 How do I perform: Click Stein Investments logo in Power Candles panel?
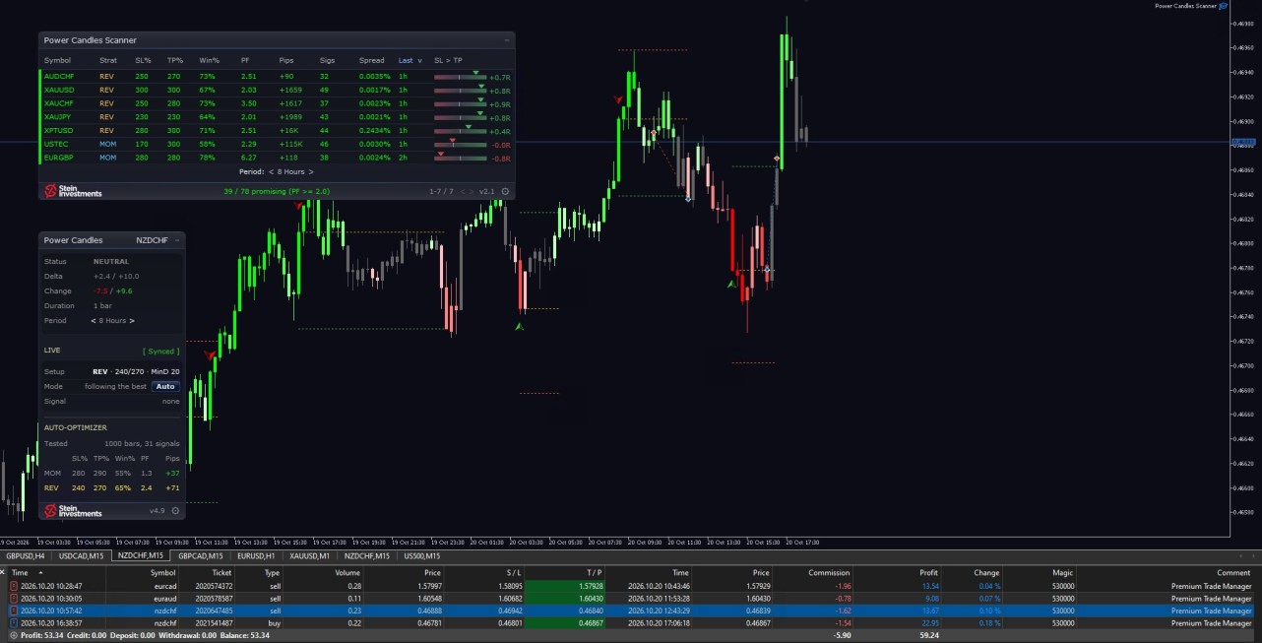point(73,510)
